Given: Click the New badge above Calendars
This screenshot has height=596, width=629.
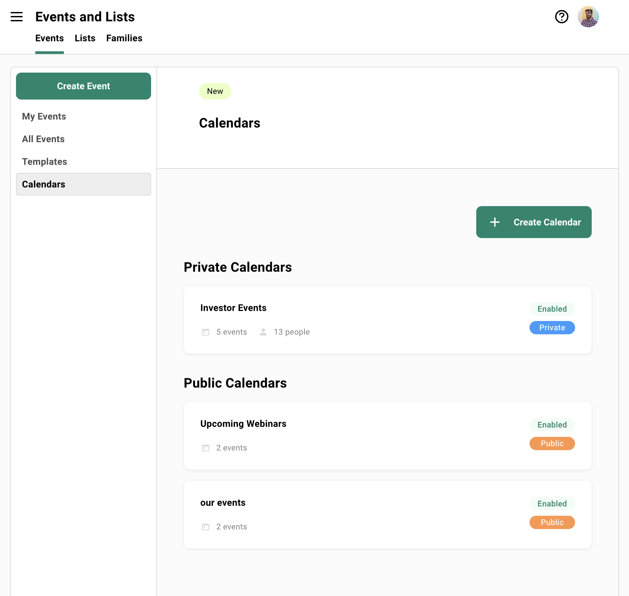Looking at the screenshot, I should tap(215, 91).
